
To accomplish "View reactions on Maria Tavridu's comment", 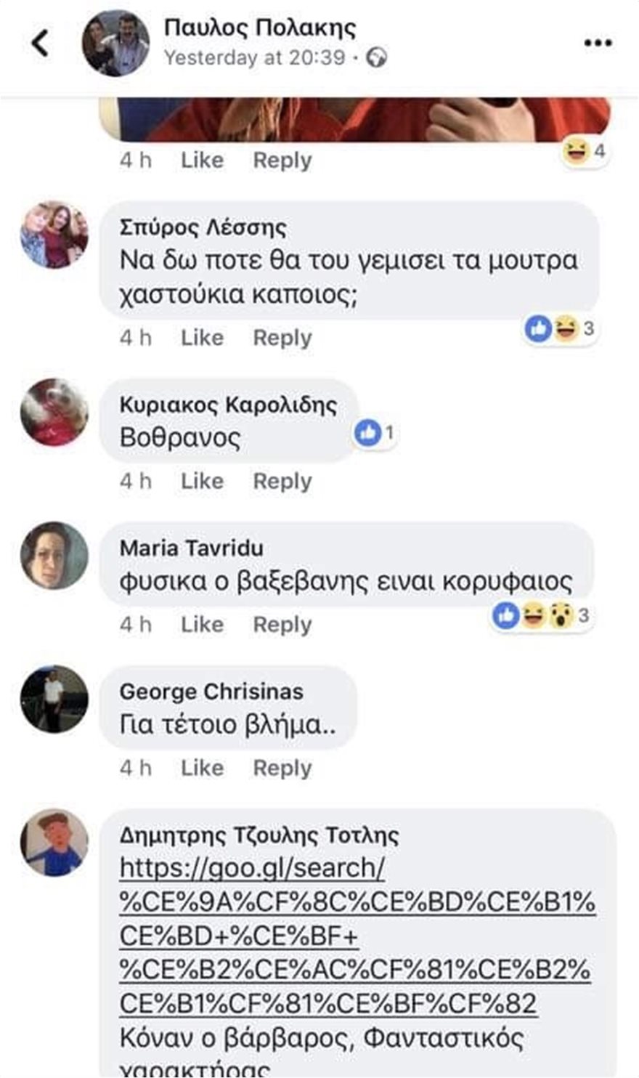I will (x=540, y=616).
